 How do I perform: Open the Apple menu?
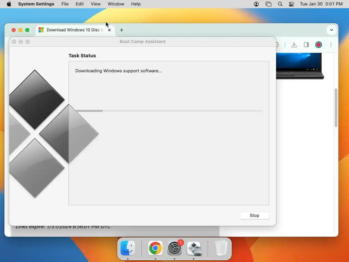(x=9, y=4)
